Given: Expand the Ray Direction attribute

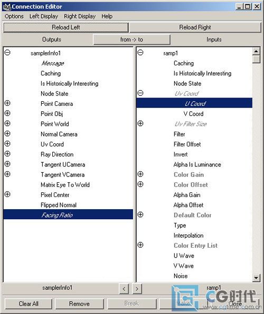Looking at the screenshot, I should click(7, 154).
